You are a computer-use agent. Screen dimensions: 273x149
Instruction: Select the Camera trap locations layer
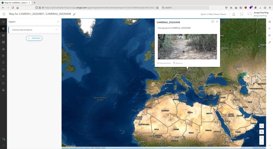point(34,30)
